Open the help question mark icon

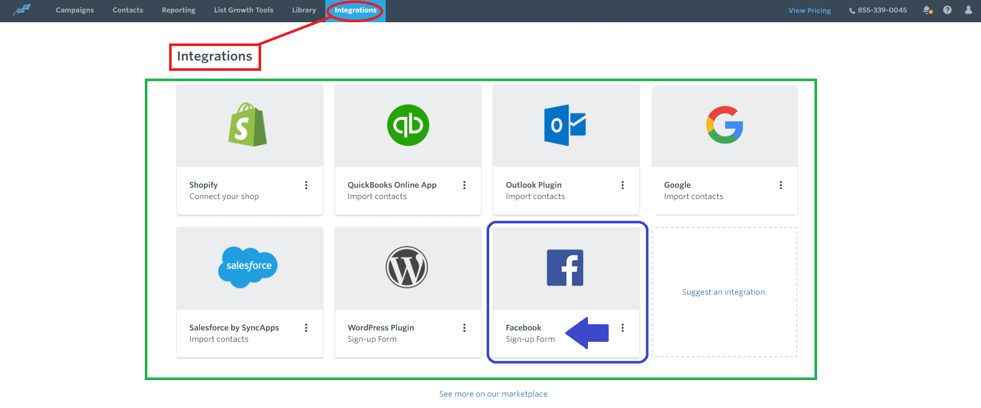(x=947, y=10)
